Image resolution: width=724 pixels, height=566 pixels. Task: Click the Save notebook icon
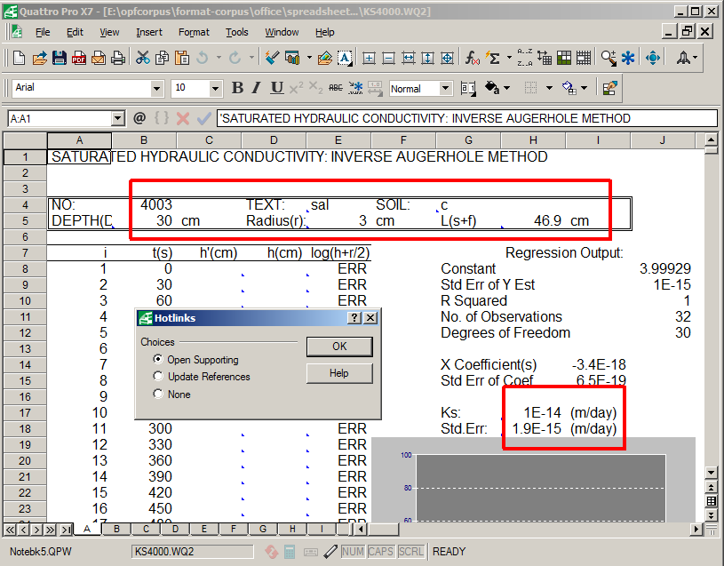click(x=60, y=58)
